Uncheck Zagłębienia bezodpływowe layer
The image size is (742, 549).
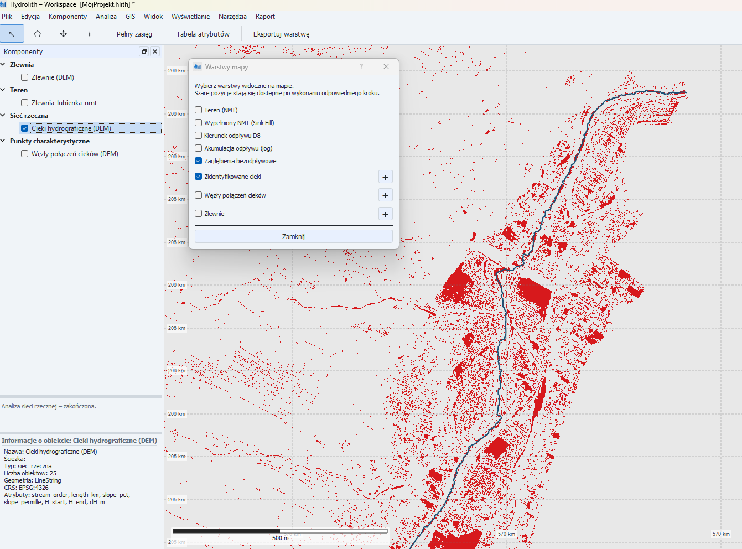[x=198, y=161]
